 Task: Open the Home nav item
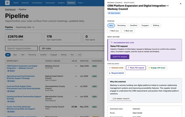(16, 3)
